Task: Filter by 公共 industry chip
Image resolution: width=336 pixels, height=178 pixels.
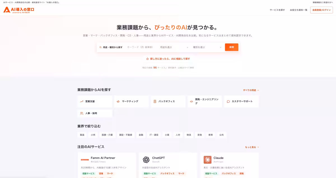Action: (x=221, y=135)
